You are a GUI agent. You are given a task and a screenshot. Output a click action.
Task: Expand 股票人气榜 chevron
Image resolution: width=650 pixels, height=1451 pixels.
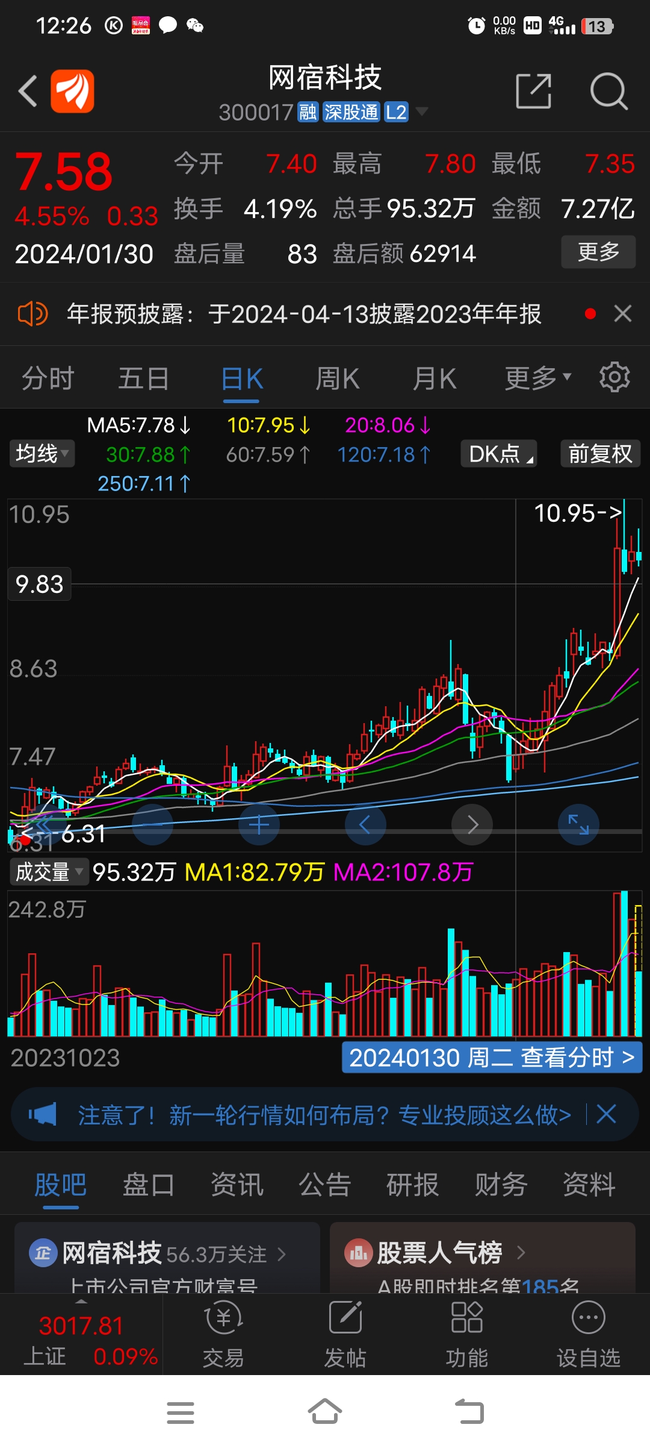(521, 1253)
